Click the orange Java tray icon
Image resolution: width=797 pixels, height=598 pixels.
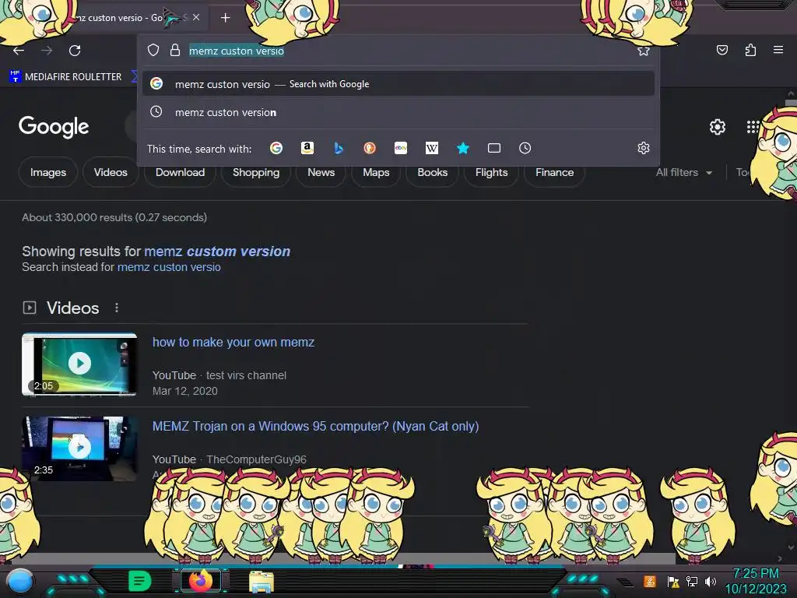(x=650, y=581)
